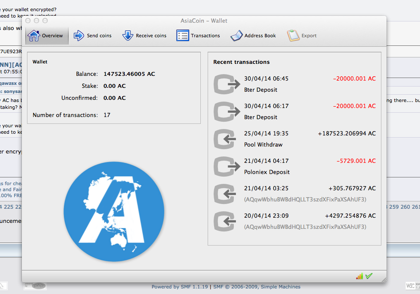
Task: Switch to the Send coins tab
Action: click(92, 36)
